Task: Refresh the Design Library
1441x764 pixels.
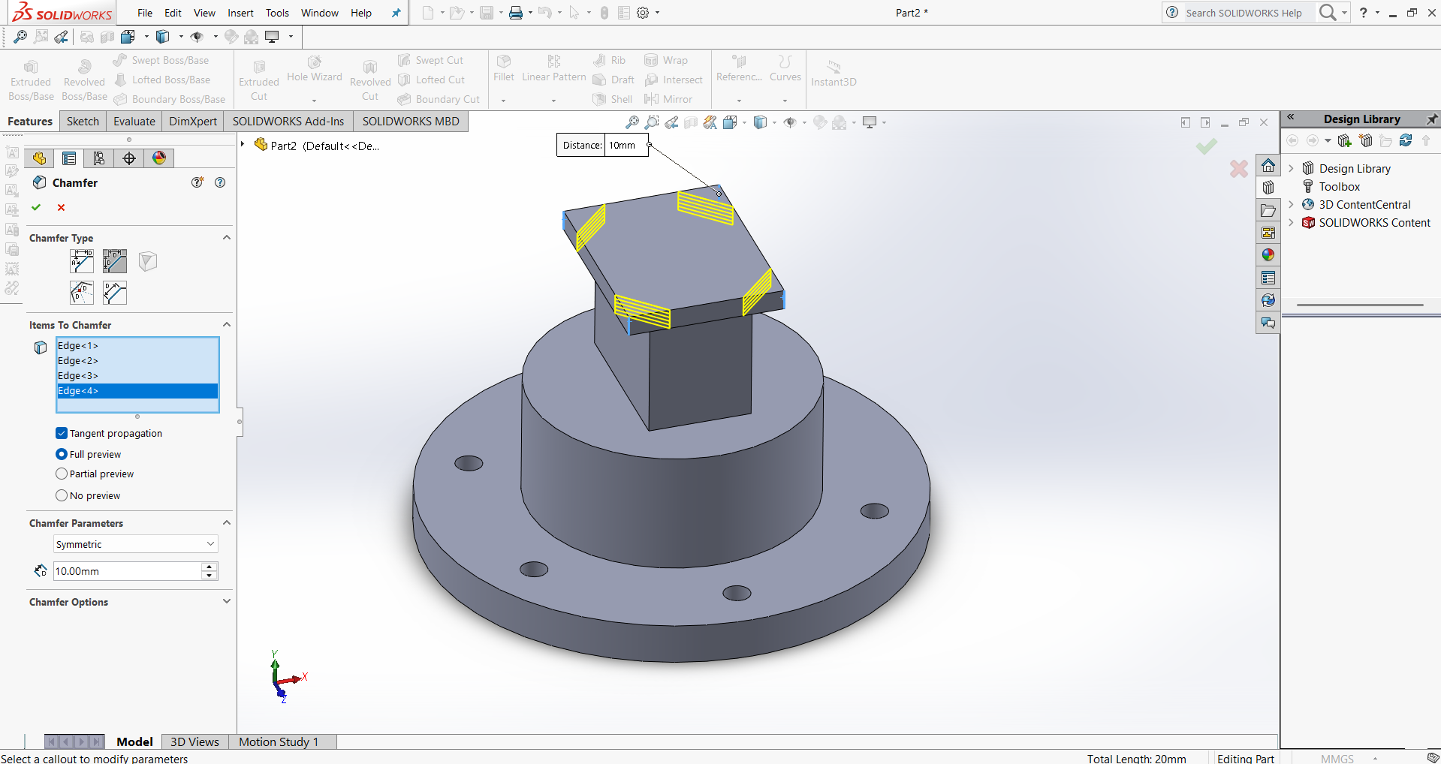Action: tap(1406, 140)
